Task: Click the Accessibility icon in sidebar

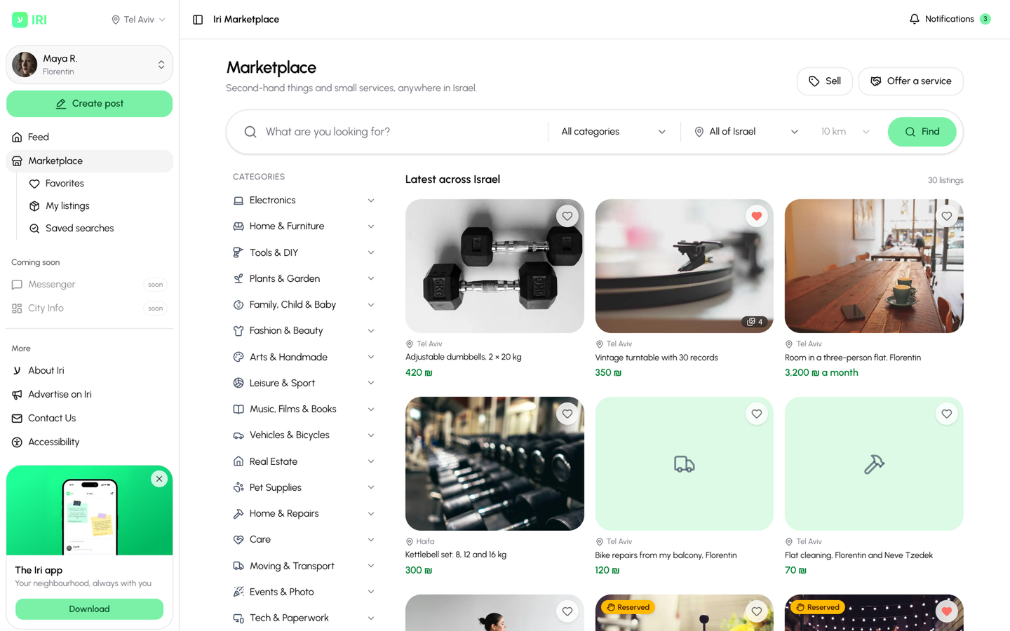Action: point(17,442)
